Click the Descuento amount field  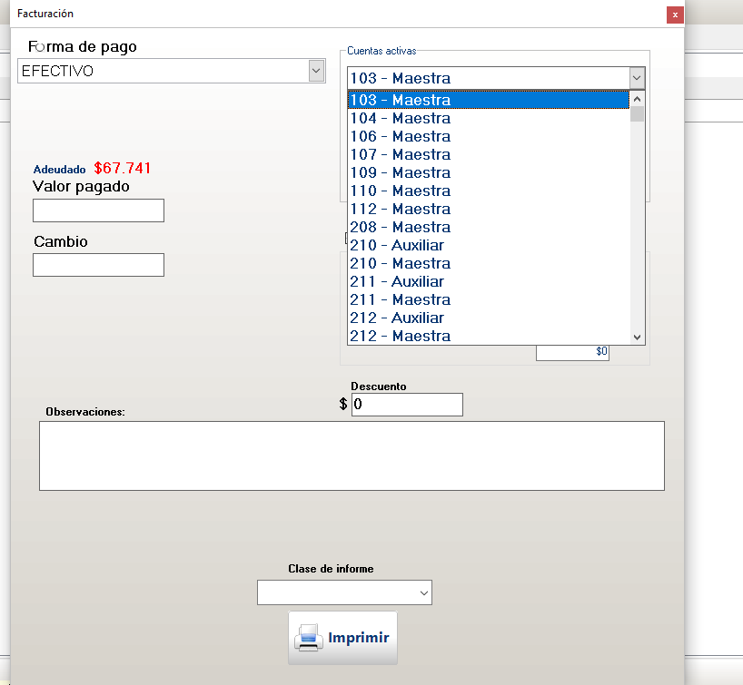pyautogui.click(x=407, y=405)
